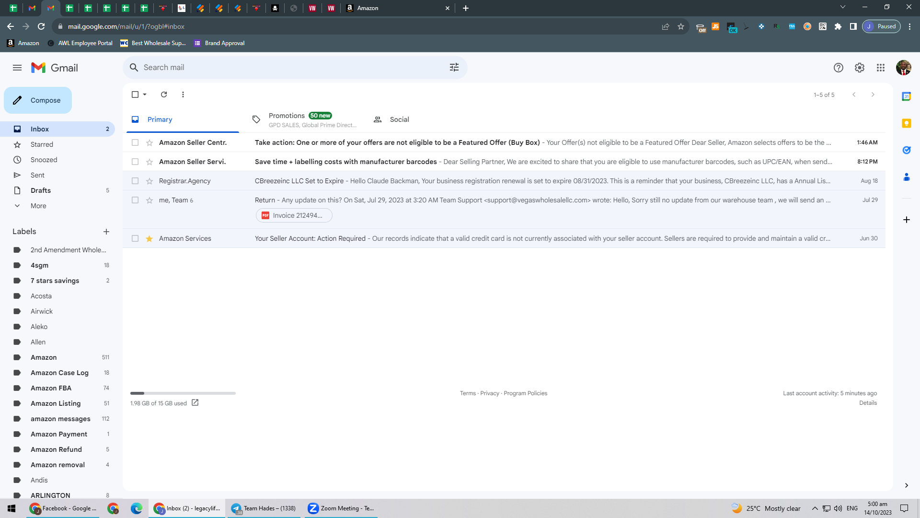Show the side panel chevron
This screenshot has width=920, height=518.
tap(907, 485)
